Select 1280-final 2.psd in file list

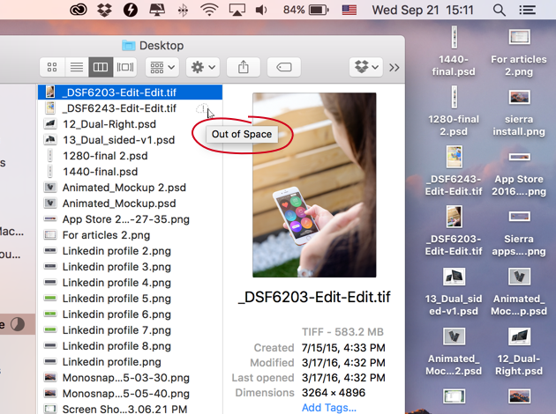click(130, 156)
